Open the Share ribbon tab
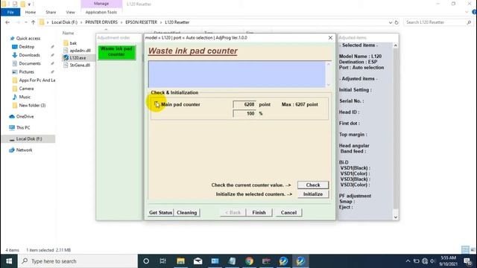The height and width of the screenshot is (268, 477). click(51, 12)
